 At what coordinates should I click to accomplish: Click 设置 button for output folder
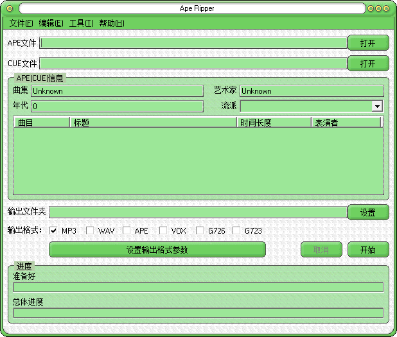click(x=368, y=212)
